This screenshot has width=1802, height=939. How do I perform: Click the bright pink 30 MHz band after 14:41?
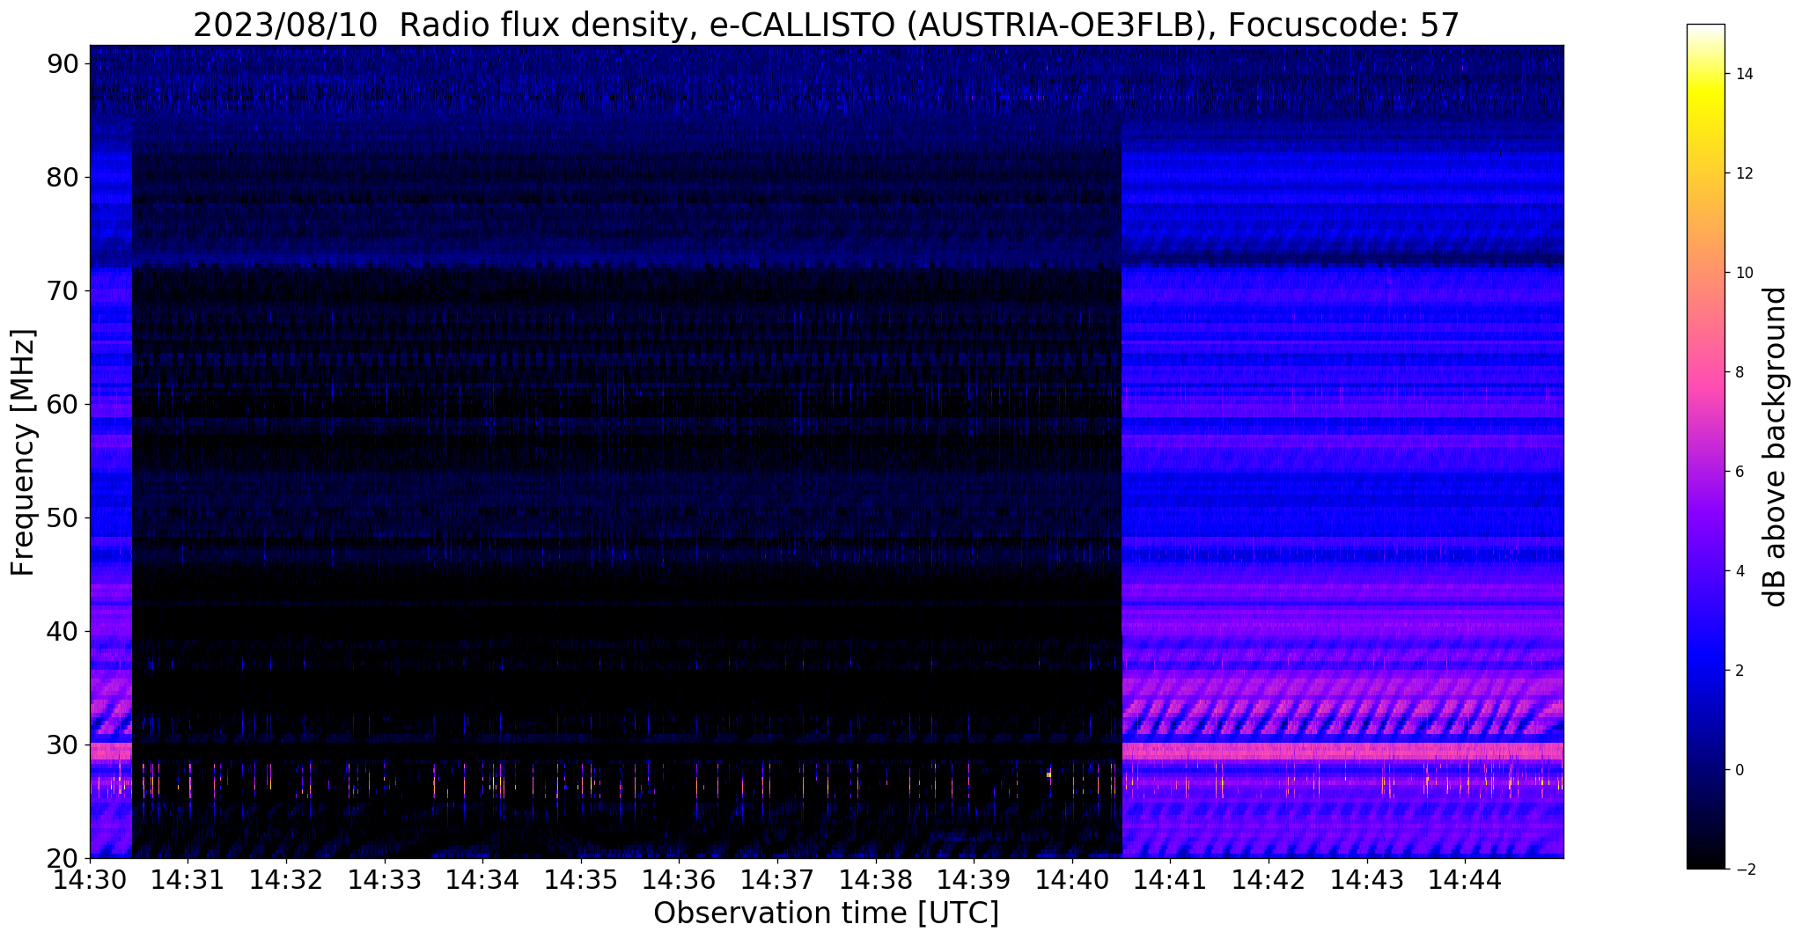[1342, 751]
